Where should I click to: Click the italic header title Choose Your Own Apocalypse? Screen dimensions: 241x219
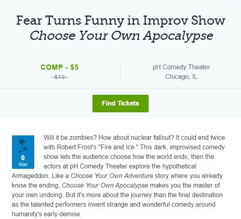(121, 36)
